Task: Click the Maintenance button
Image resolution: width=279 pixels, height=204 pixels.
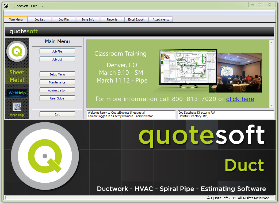Action: (x=57, y=82)
